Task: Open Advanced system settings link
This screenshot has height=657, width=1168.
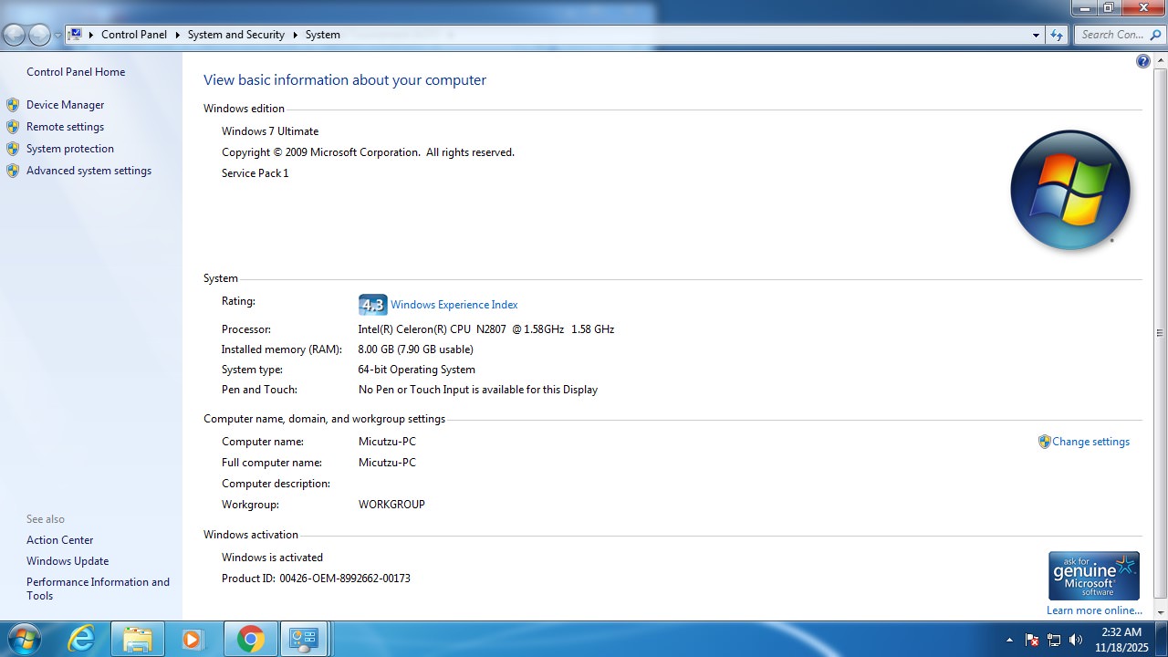Action: (89, 171)
